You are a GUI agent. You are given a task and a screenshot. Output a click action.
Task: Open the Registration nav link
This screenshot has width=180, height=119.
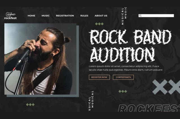pyautogui.click(x=65, y=16)
